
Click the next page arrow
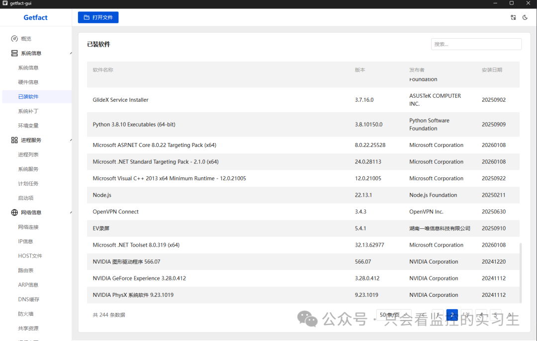[510, 315]
